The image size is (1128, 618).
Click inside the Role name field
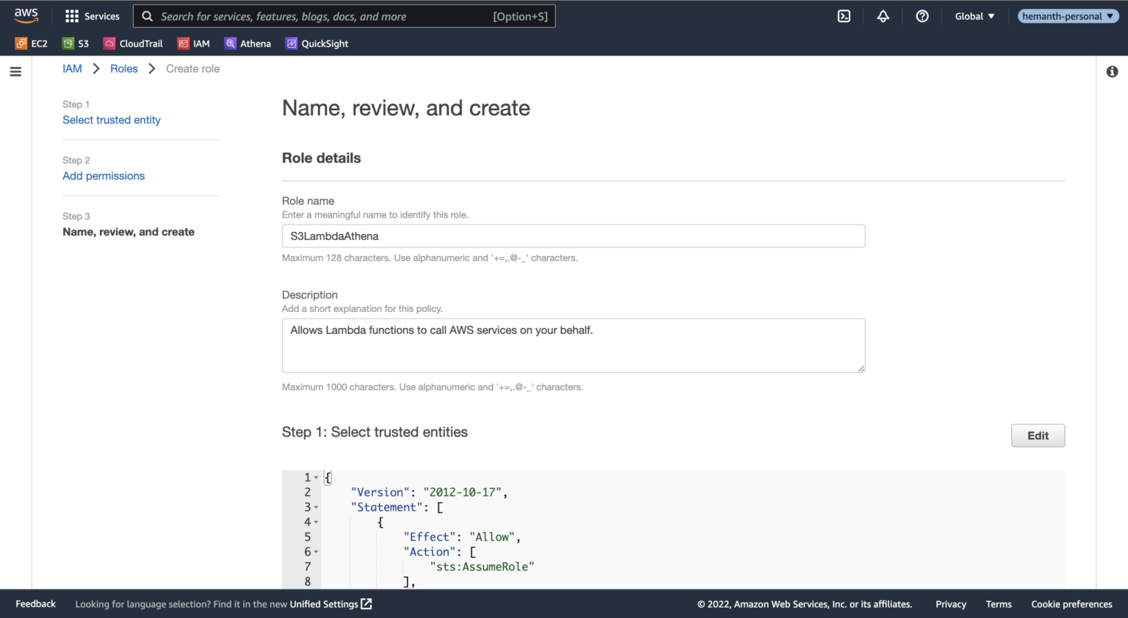click(573, 236)
